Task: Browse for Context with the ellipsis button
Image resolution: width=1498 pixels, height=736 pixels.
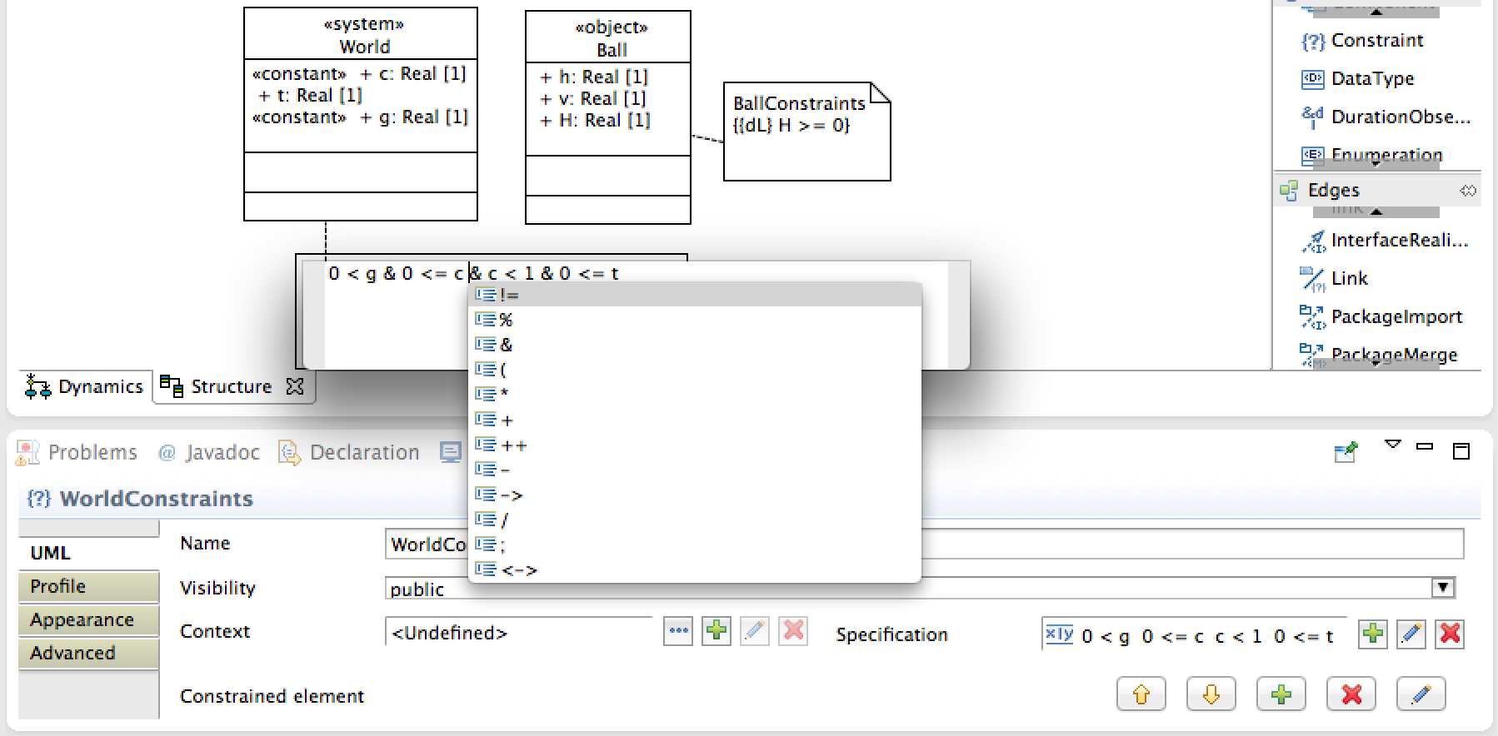Action: click(x=678, y=631)
